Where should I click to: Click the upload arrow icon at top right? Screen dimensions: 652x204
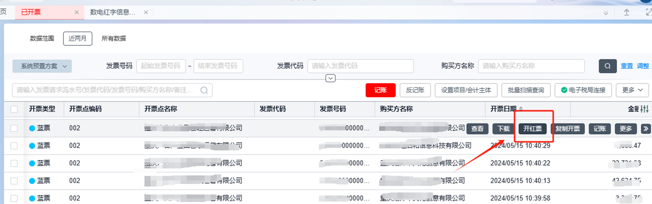point(626,13)
